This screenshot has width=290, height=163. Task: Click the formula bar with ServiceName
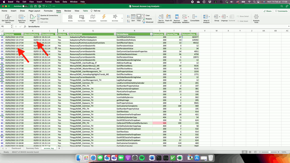click(157, 26)
